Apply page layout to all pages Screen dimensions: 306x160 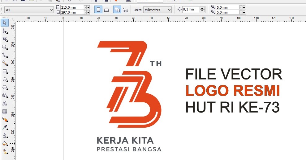point(117,10)
